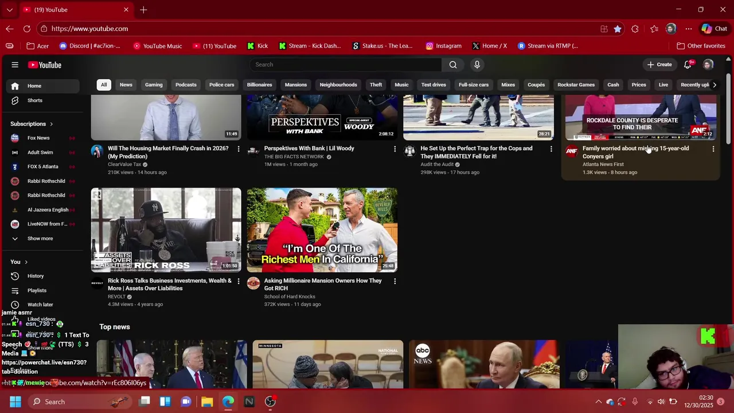
Task: Open the tab search dropdown arrow
Action: pos(9,10)
